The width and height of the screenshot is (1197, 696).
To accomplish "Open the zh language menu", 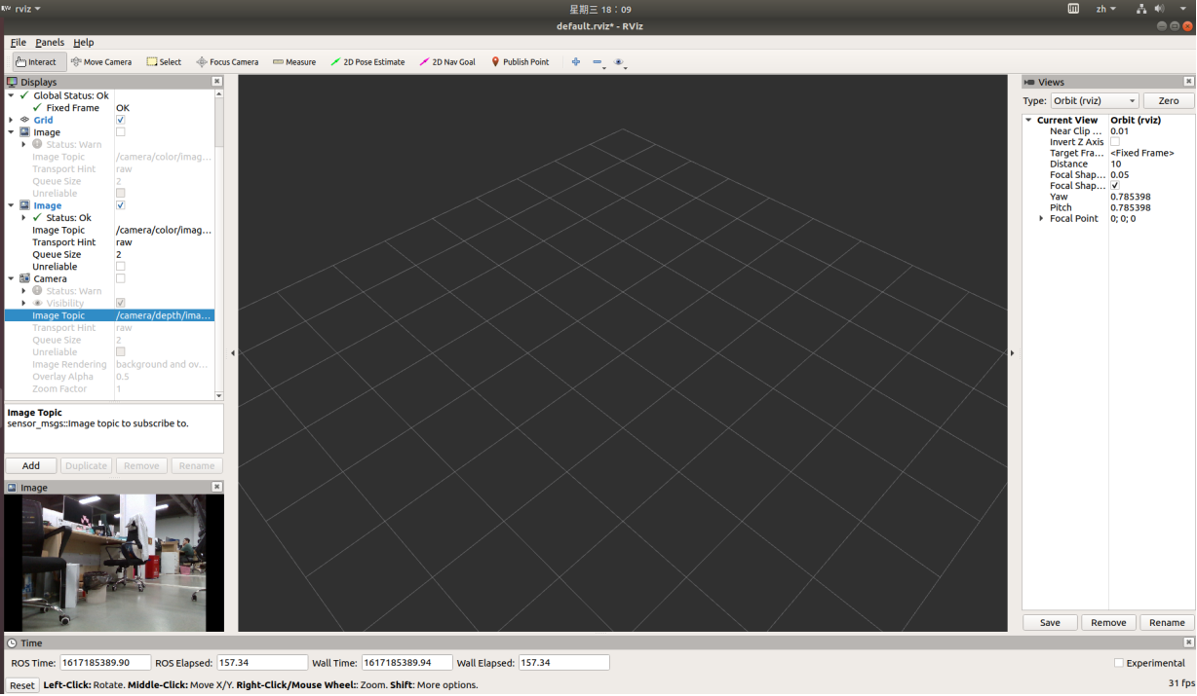I will pyautogui.click(x=1106, y=9).
